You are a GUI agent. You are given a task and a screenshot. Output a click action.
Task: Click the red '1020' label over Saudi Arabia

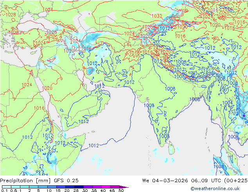(47, 88)
